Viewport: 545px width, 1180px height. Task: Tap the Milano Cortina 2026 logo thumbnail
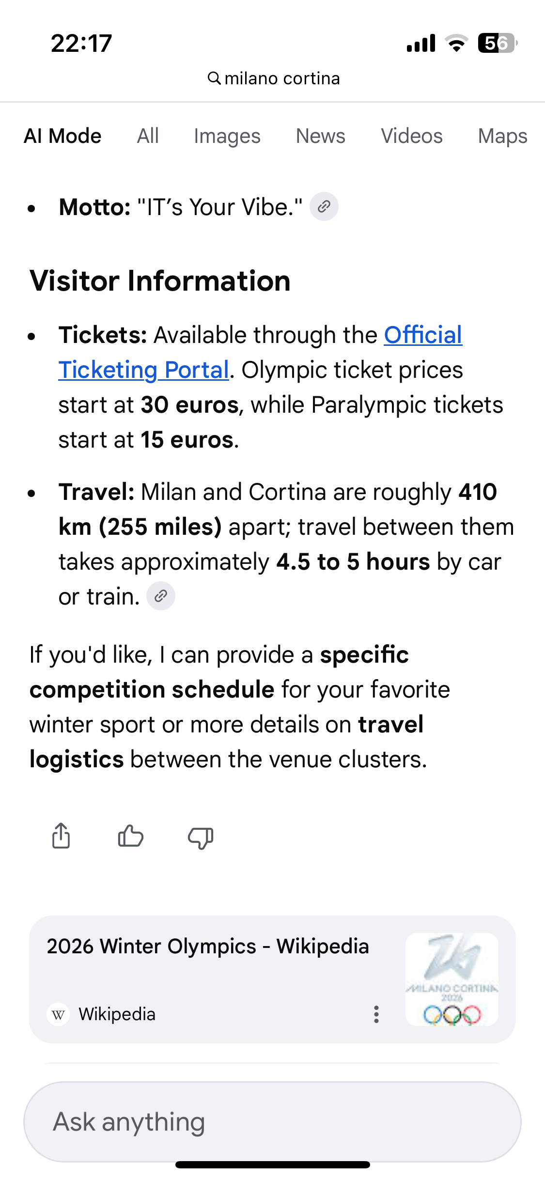click(x=452, y=979)
